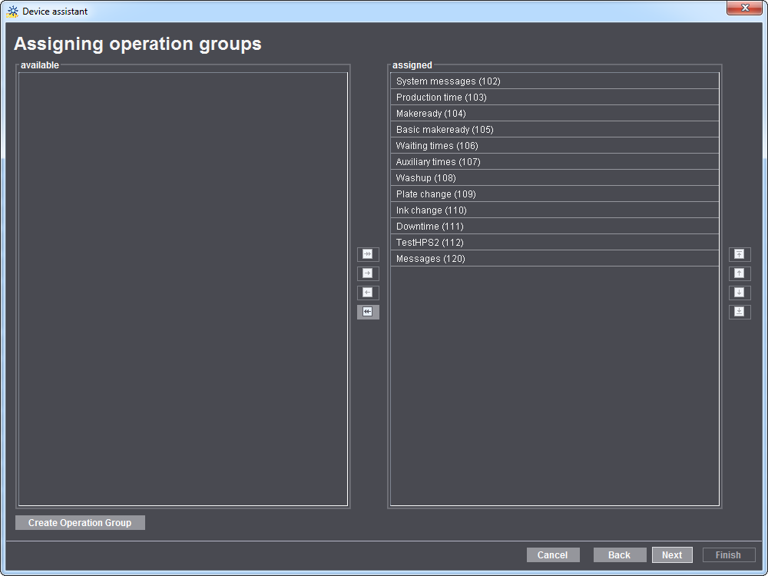Click the disabled Finish button
768x576 pixels.
(728, 554)
